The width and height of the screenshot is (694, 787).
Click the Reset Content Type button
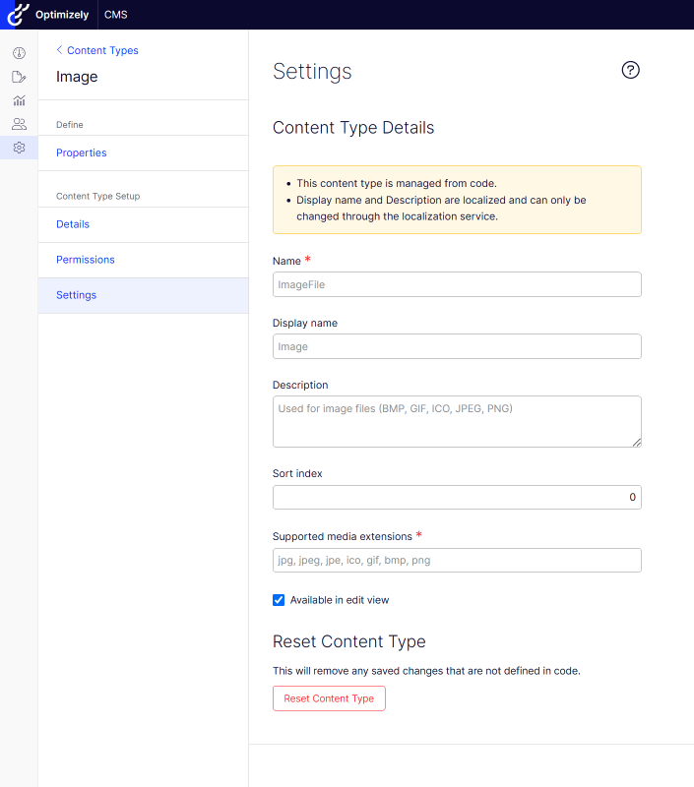pyautogui.click(x=329, y=698)
